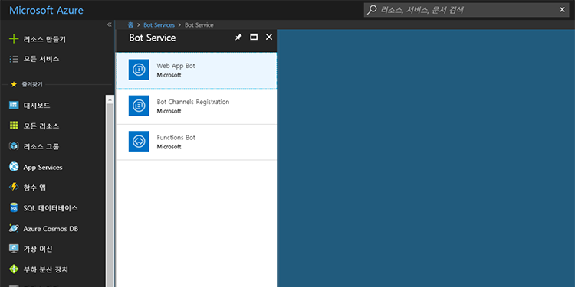Select 모든 리소스 in the sidebar
This screenshot has height=287, width=575.
point(41,126)
